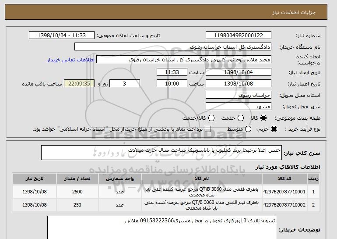Select the خدمت radio button
The image size is (337, 239).
(241, 118)
